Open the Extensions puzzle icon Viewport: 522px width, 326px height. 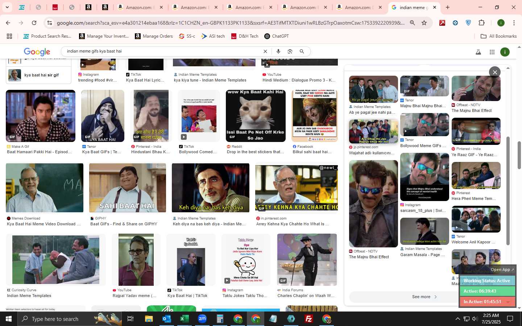(x=481, y=23)
